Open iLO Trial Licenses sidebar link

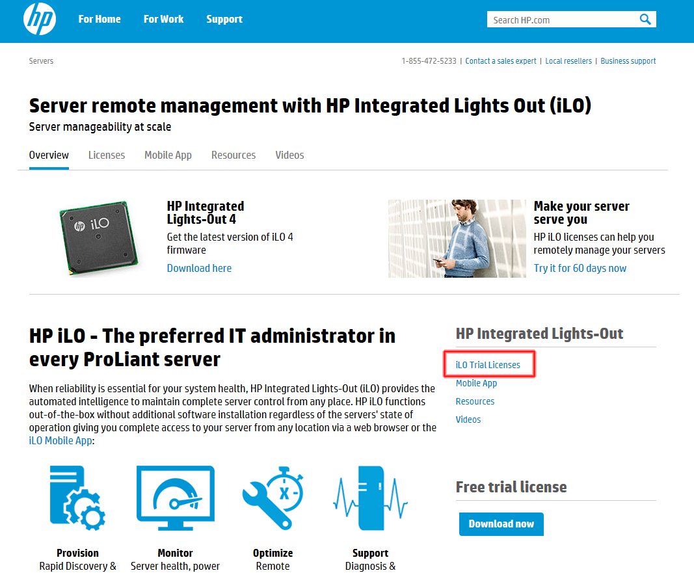(x=488, y=365)
